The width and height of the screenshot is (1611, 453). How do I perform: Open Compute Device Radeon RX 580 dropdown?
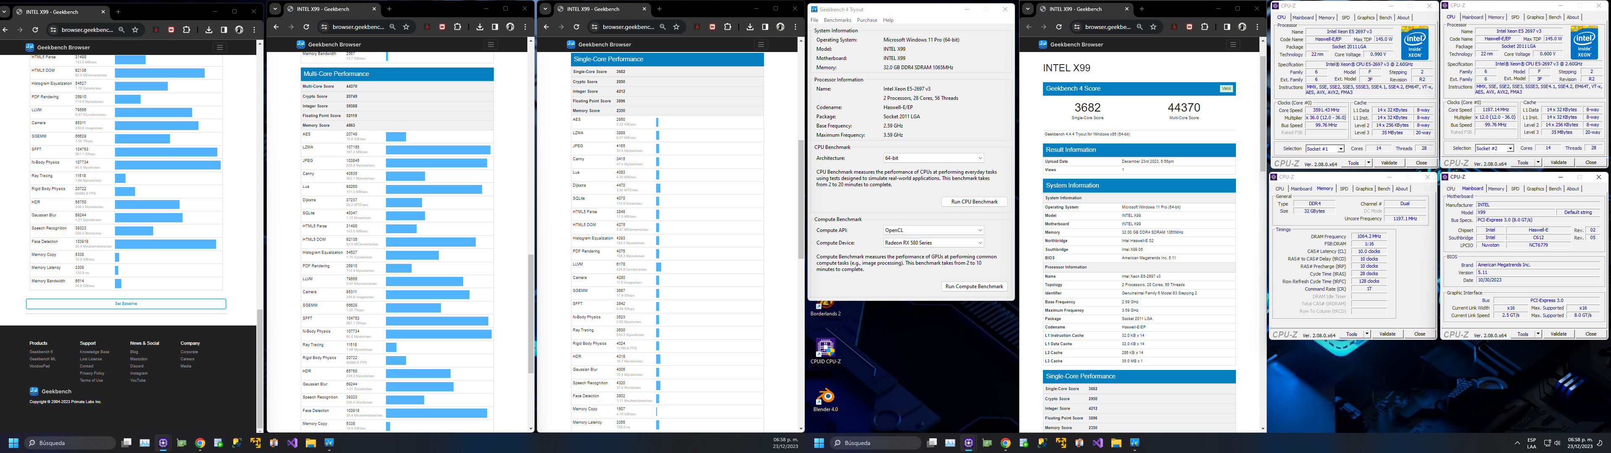coord(933,243)
